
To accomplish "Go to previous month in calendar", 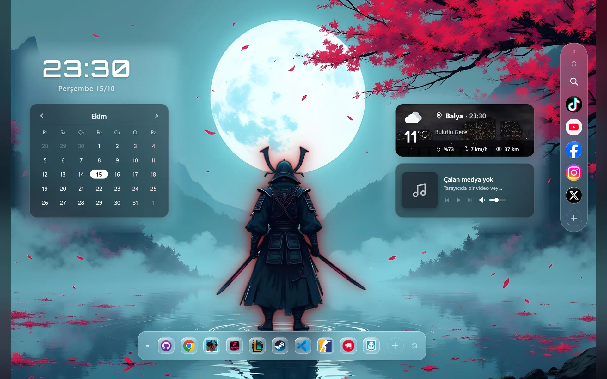I will pyautogui.click(x=42, y=116).
